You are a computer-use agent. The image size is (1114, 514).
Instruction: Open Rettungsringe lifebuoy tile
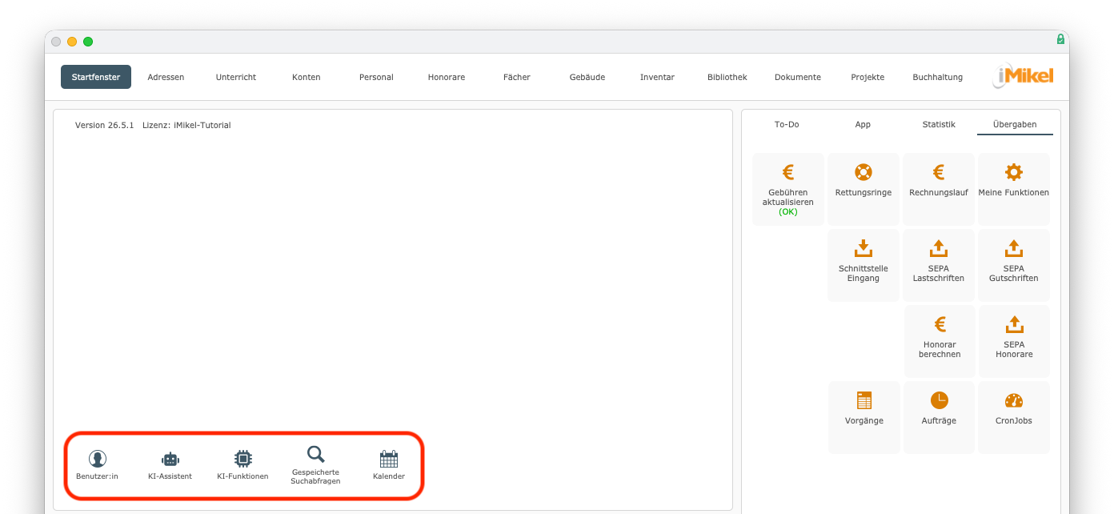(x=864, y=189)
